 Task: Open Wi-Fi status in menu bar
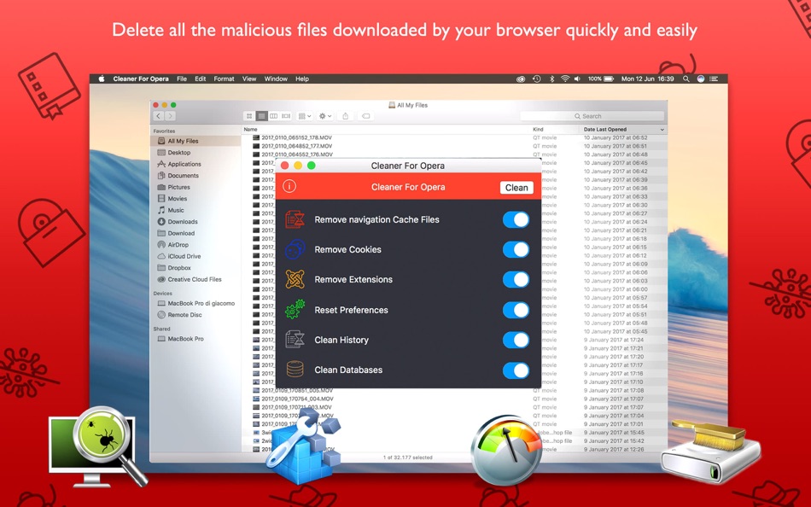565,79
